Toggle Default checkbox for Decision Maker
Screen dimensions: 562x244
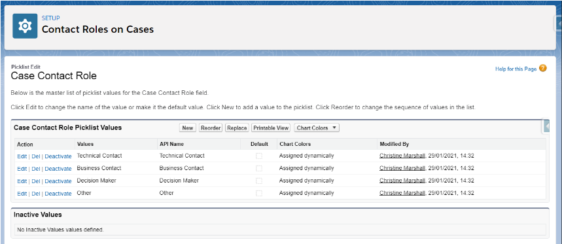(259, 181)
